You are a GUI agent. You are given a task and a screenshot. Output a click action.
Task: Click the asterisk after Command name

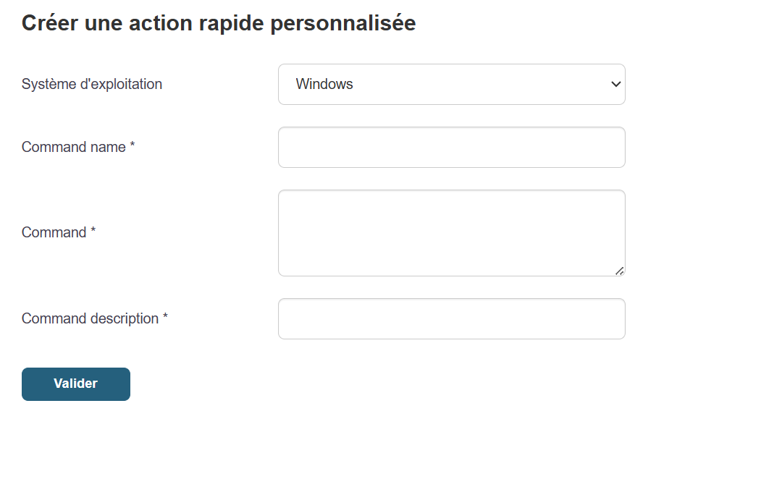pyautogui.click(x=133, y=147)
